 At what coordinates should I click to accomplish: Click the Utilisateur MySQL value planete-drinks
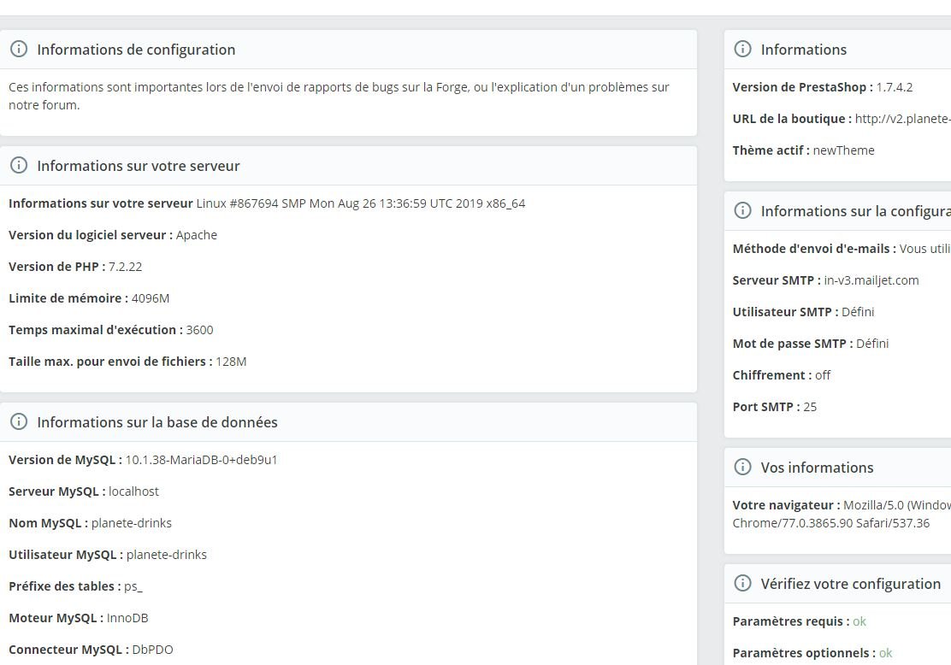point(167,555)
